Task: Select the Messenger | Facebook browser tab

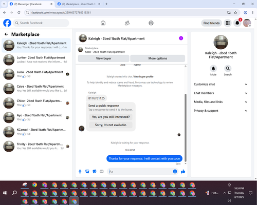Action: pos(31,4)
